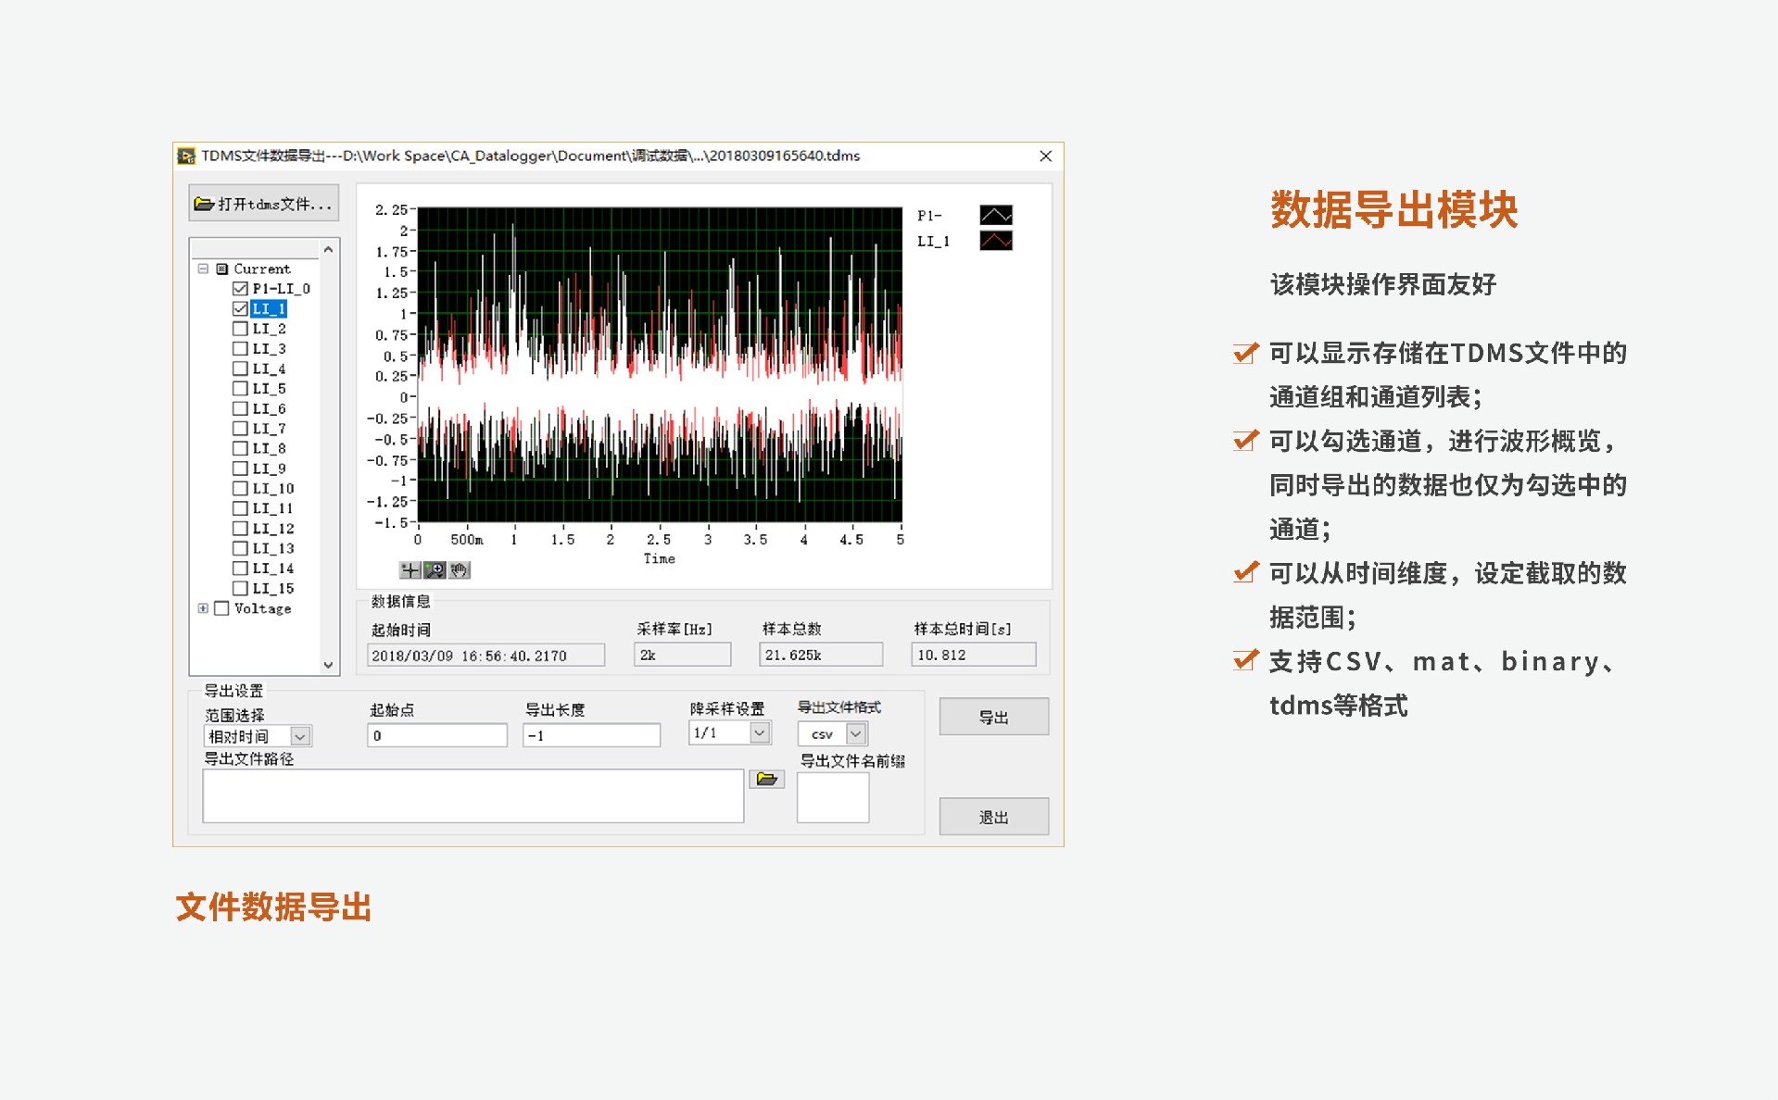1778x1100 pixels.
Task: Enable the LI_2 channel checkbox
Action: [x=240, y=329]
